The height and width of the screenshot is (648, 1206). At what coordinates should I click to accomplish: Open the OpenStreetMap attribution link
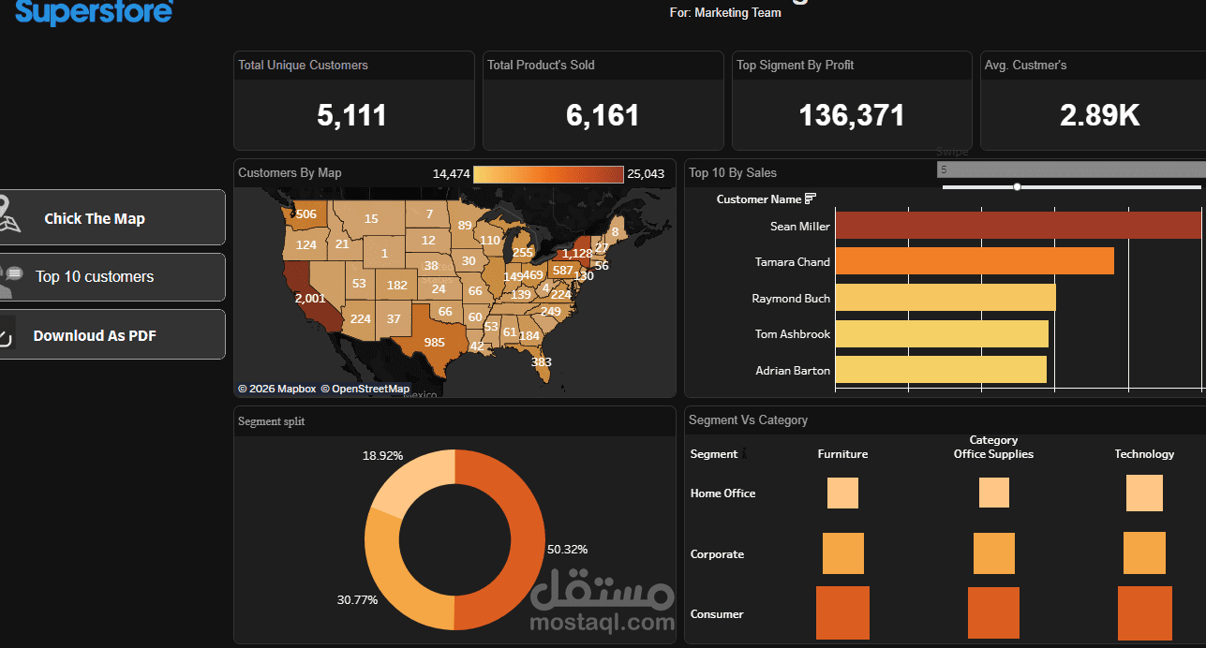(365, 389)
